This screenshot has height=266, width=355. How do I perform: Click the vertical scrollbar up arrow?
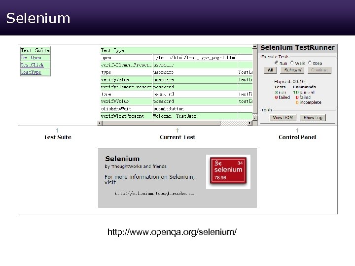click(x=255, y=47)
